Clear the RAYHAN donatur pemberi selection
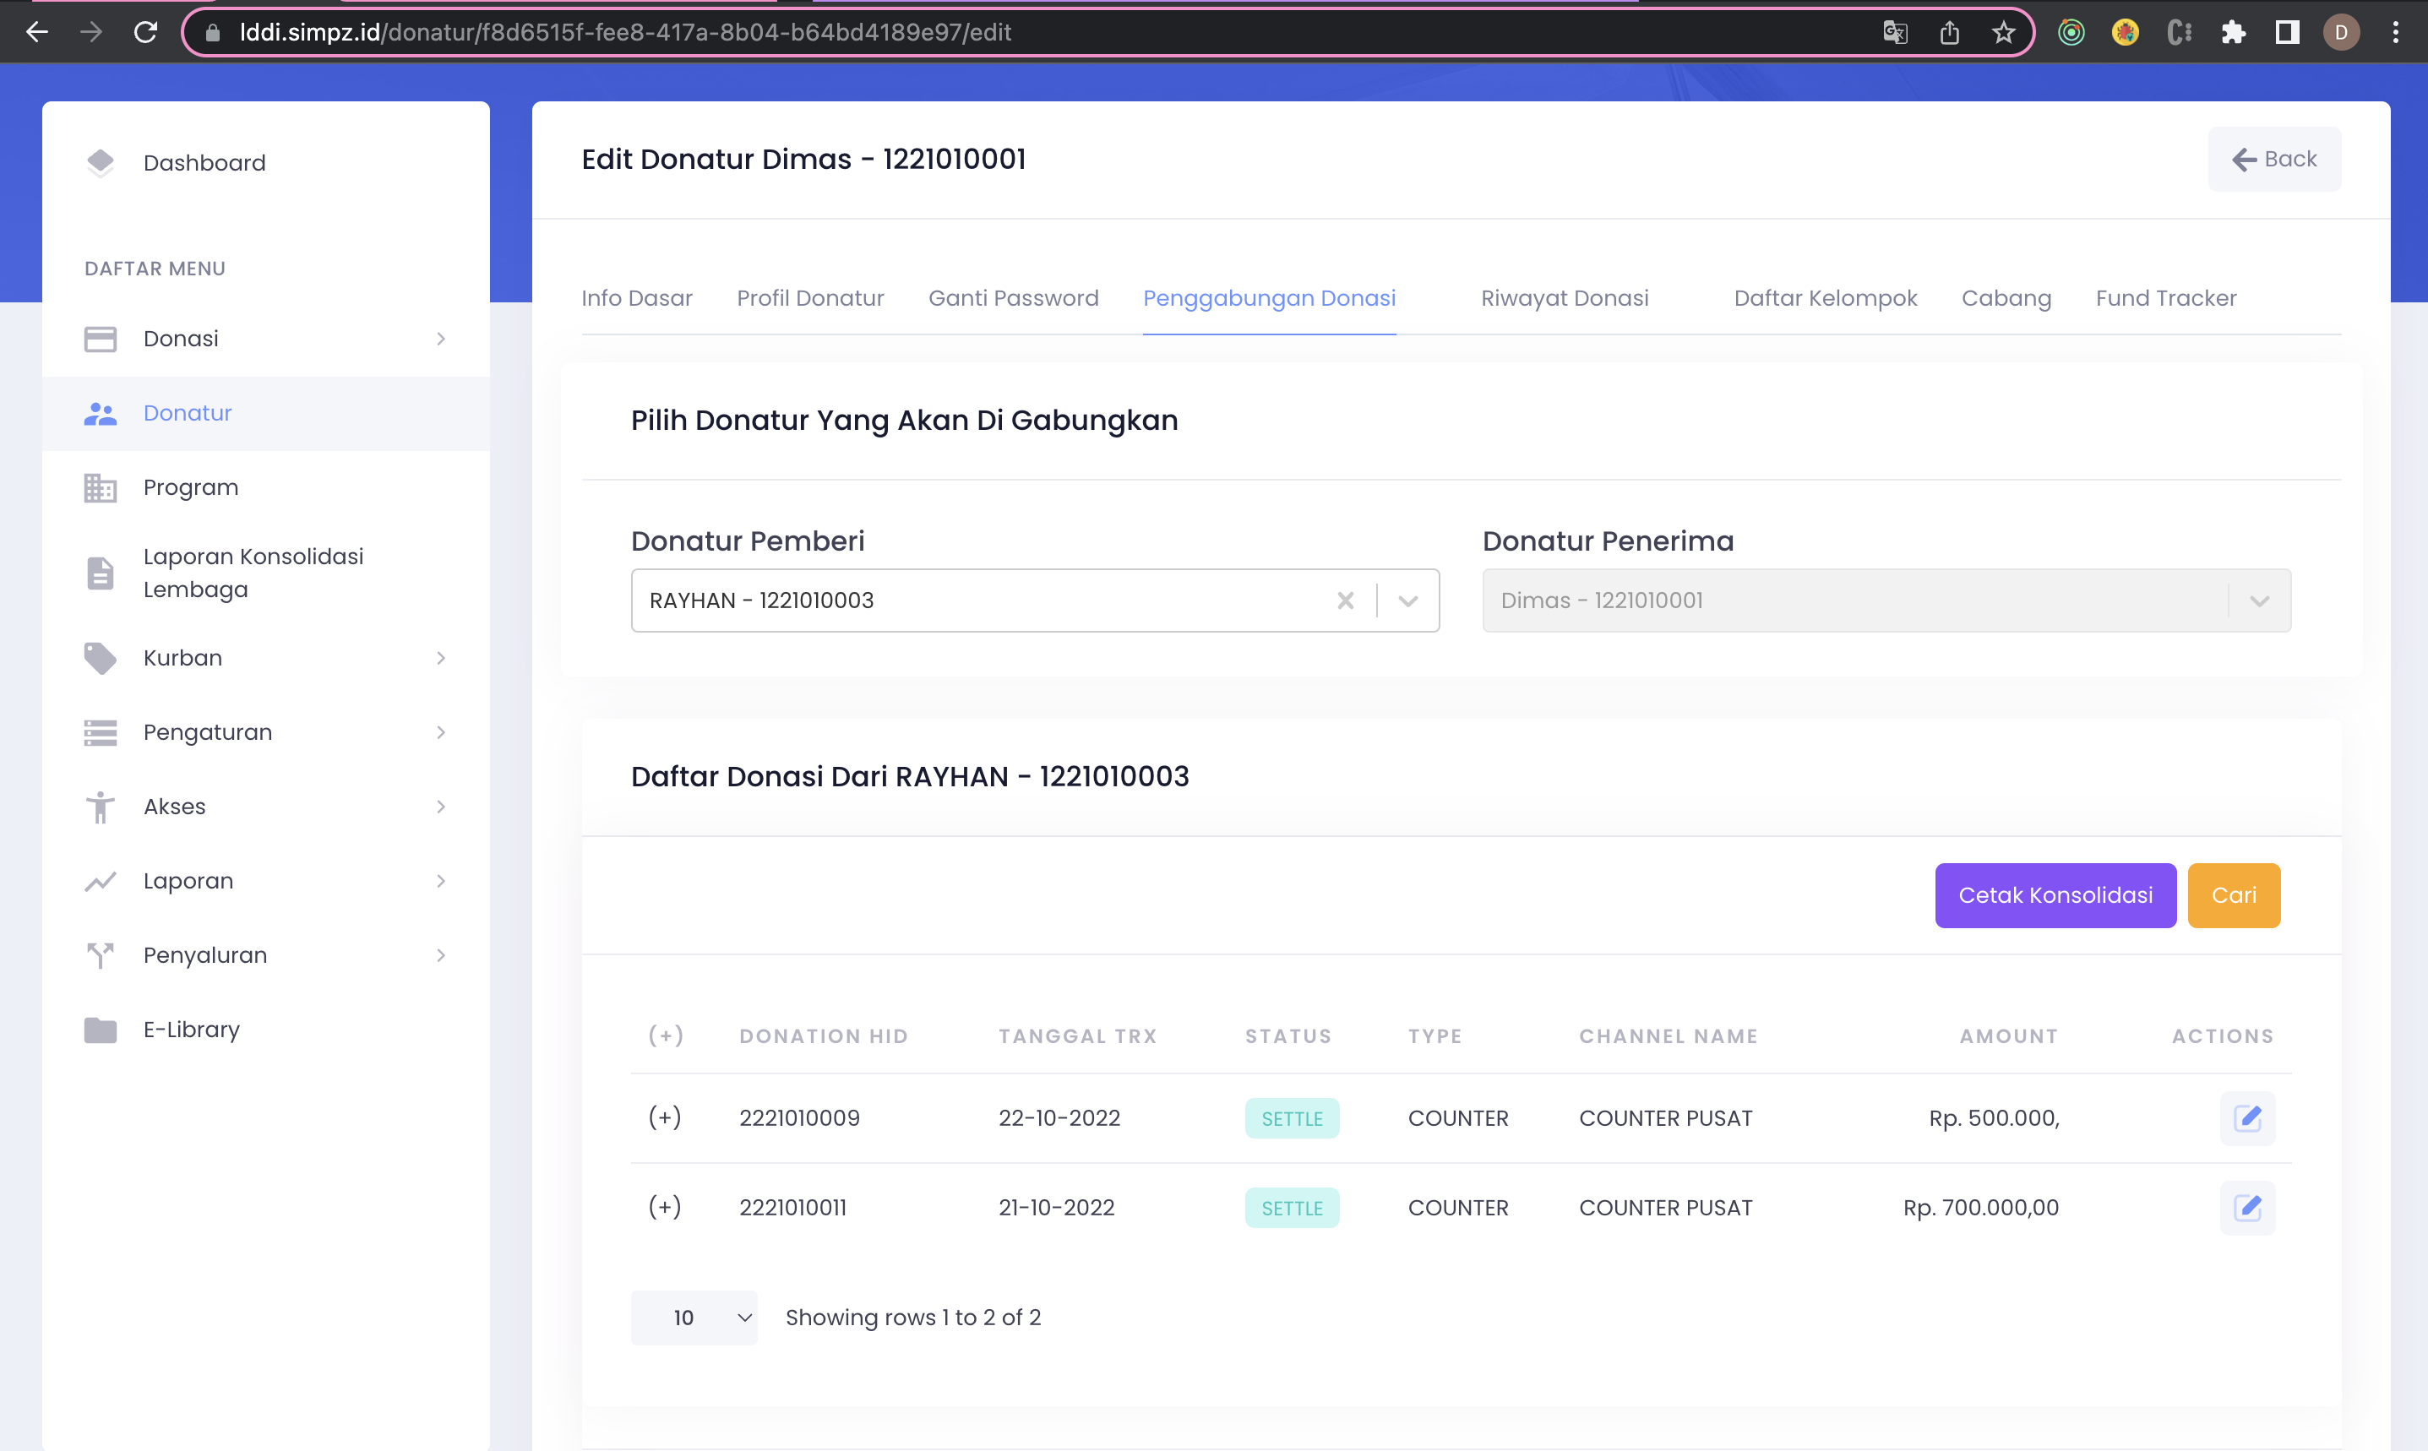The image size is (2428, 1451). (x=1345, y=601)
